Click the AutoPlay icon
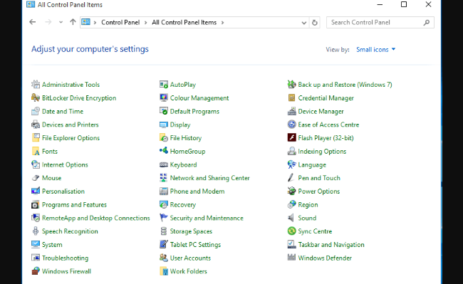Image resolution: width=463 pixels, height=284 pixels. click(164, 84)
